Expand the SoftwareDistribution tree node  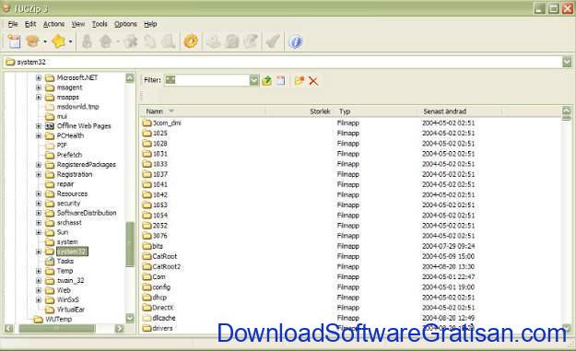click(x=39, y=213)
